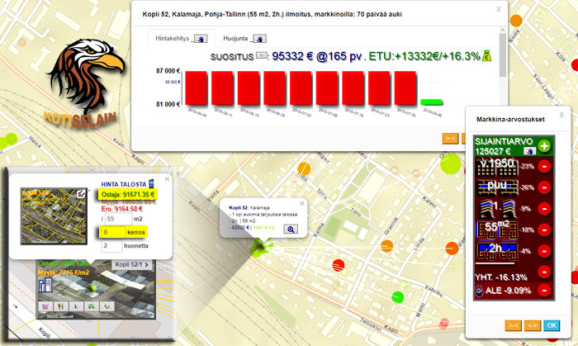This screenshot has width=578, height=346.
Task: Click the orange marker near Noole street
Action: 516,21
